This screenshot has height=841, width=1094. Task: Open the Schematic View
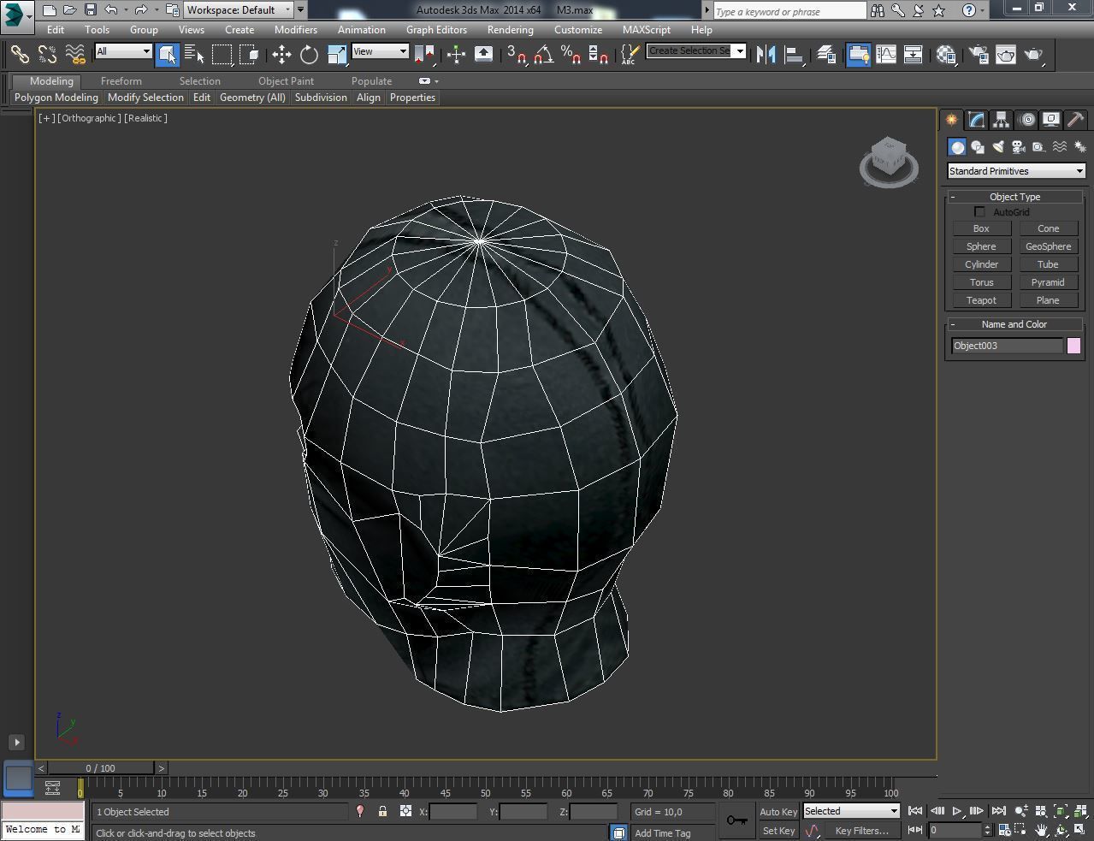(914, 55)
